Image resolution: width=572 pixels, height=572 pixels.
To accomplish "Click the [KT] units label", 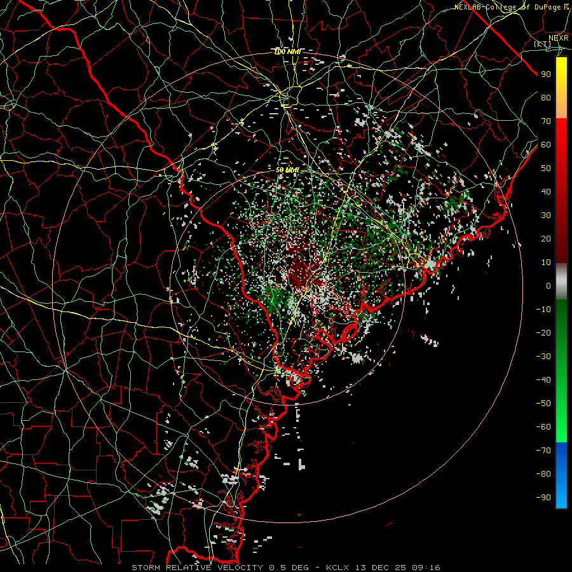I will point(543,44).
